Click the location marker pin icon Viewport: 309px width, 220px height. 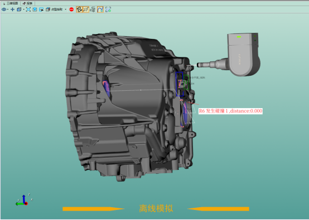35,9
